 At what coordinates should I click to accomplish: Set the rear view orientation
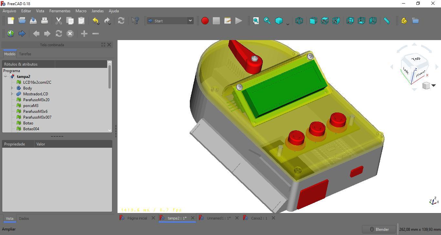pyautogui.click(x=350, y=21)
